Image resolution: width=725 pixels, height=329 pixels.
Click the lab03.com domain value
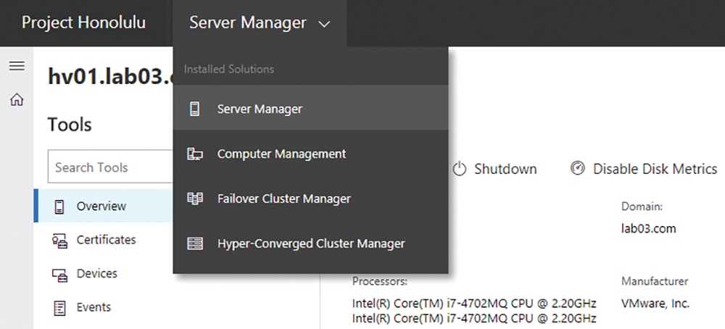[649, 229]
